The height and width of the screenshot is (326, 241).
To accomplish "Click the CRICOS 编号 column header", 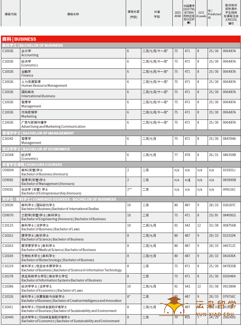I will coord(231,14).
